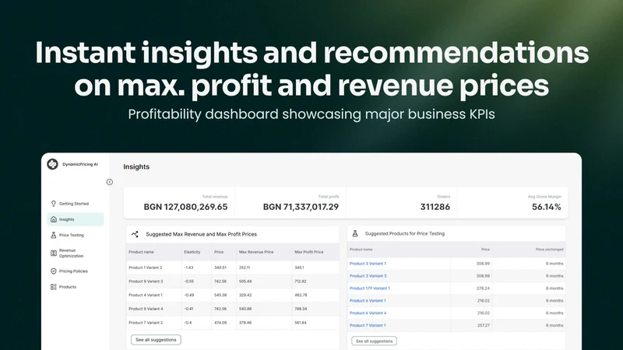Click the Pricing Policies shield icon
623x350 pixels.
pyautogui.click(x=54, y=271)
